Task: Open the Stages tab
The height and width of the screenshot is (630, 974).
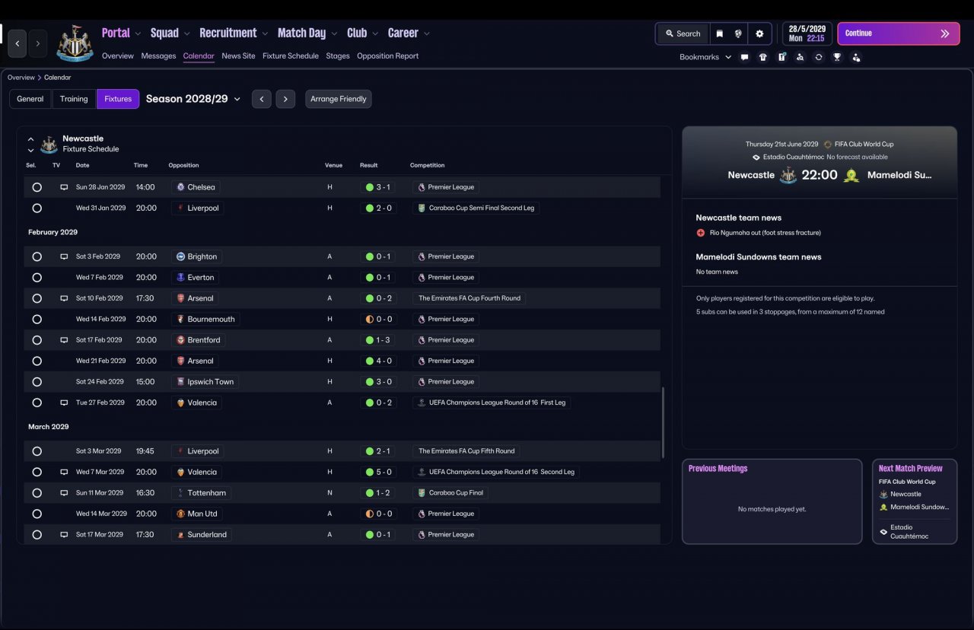Action: (338, 56)
